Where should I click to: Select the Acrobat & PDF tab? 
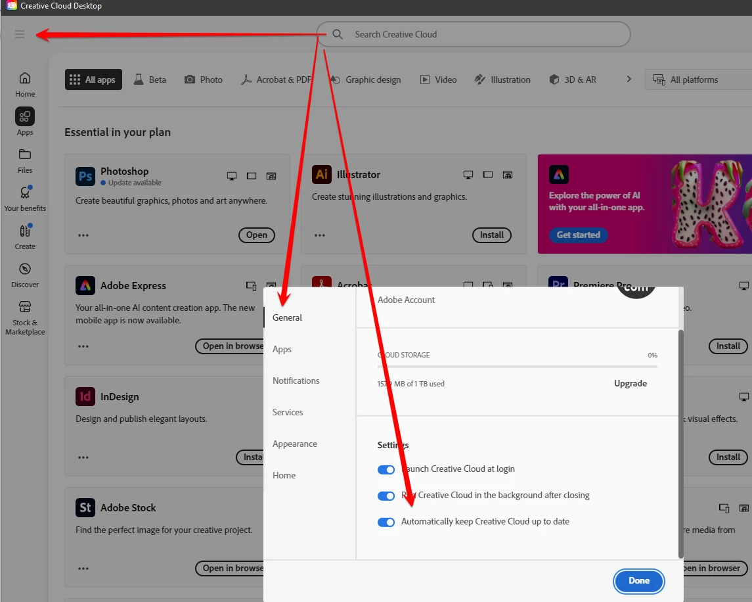pos(276,80)
